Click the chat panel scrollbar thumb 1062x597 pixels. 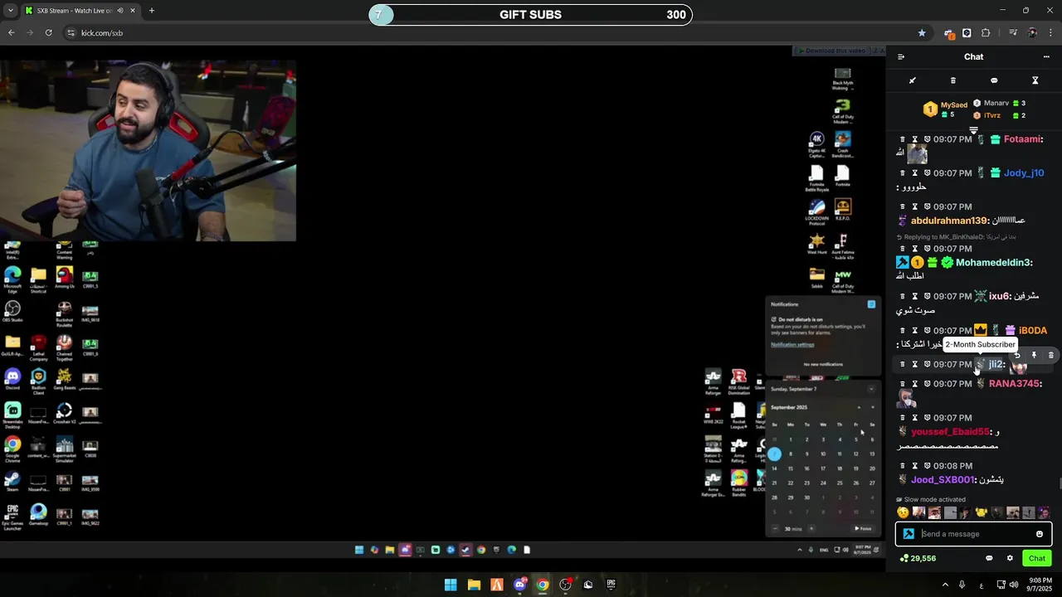(1060, 484)
